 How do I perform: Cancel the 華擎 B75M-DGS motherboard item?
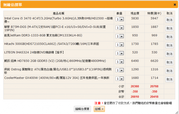tap(169, 28)
